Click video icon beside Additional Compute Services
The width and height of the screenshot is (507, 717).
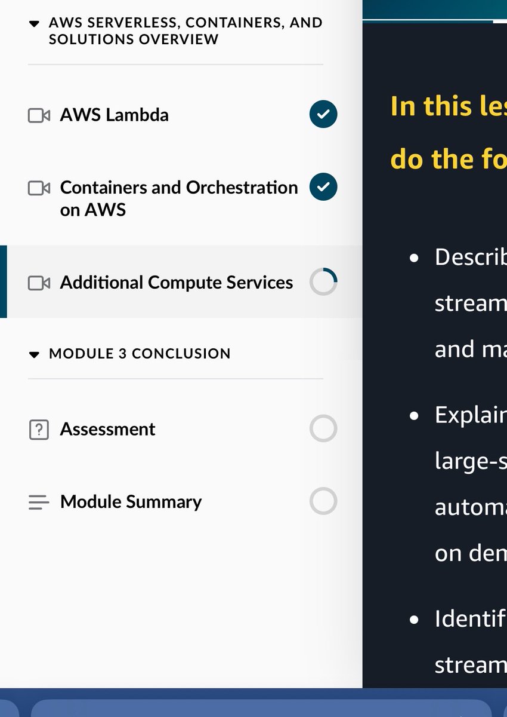39,283
